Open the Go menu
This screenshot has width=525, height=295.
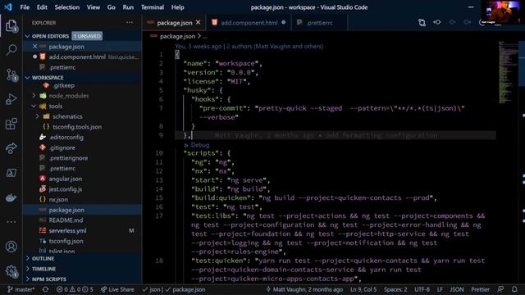112,7
